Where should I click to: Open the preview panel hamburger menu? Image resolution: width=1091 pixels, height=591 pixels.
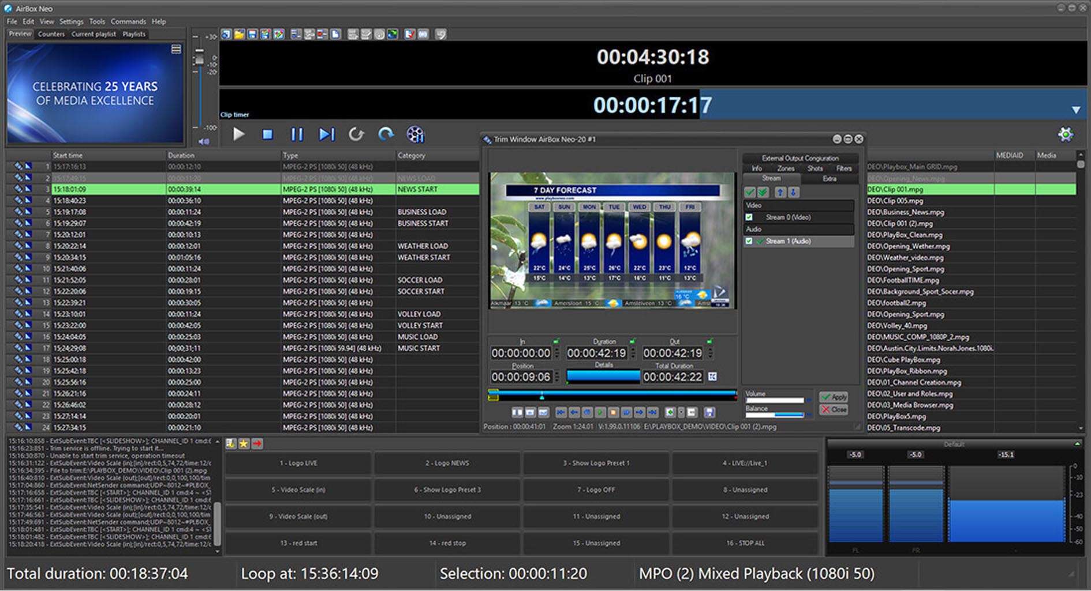tap(176, 50)
